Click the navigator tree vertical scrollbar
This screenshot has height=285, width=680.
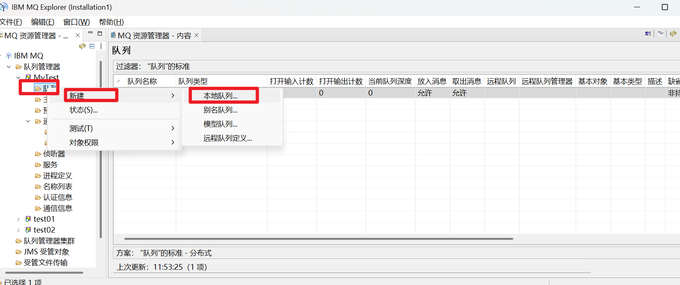[101, 149]
